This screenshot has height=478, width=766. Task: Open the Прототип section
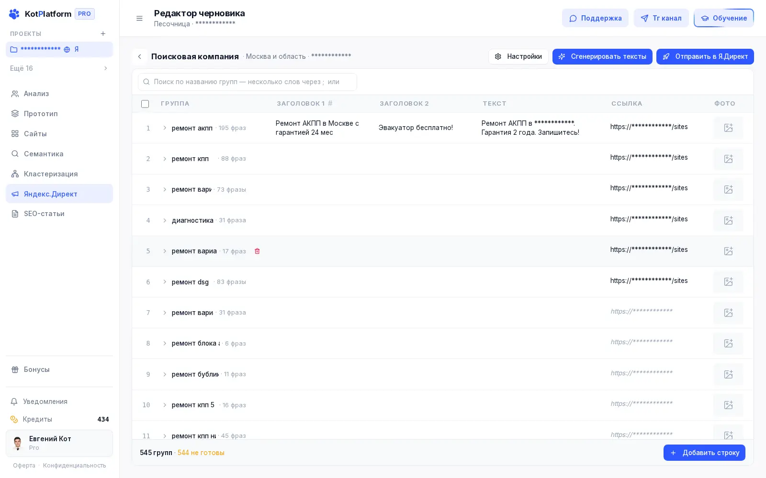tap(59, 114)
